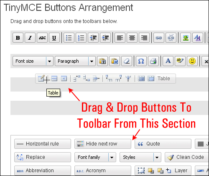Click the insert row after icon
This screenshot has width=209, height=176.
click(x=87, y=78)
